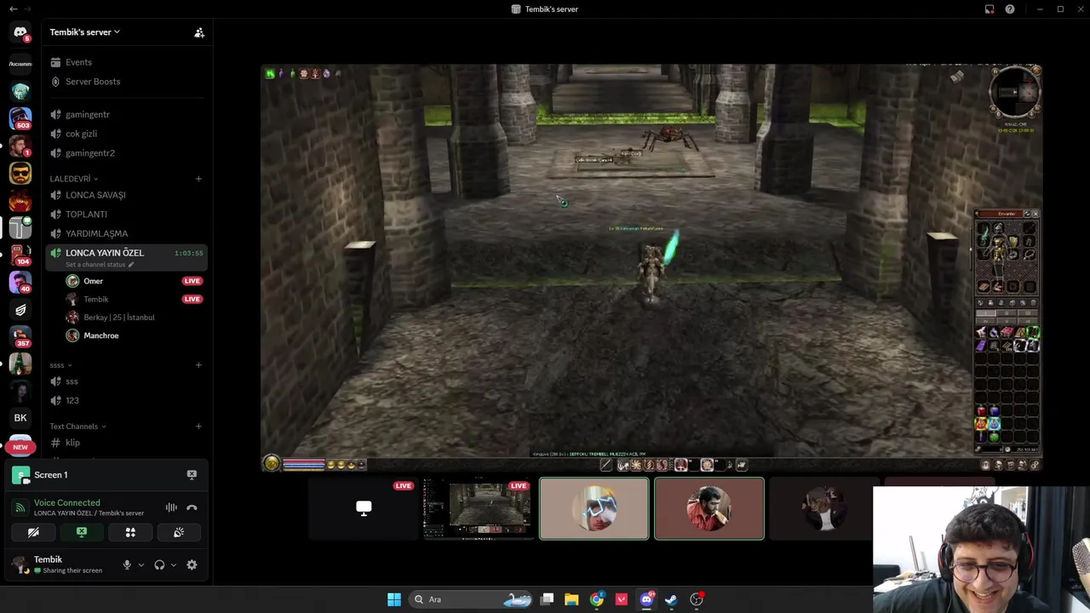1090x613 pixels.
Task: Navigate back with title bar arrow
Action: (x=13, y=9)
